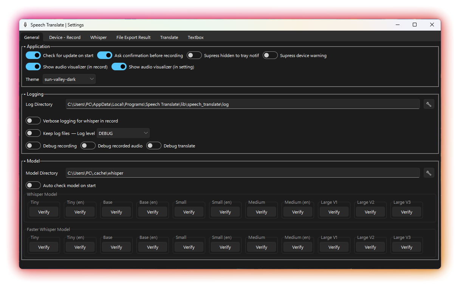Verify the Whisper Model Base (en) model
Viewport: 460px width, 288px height.
tap(153, 212)
